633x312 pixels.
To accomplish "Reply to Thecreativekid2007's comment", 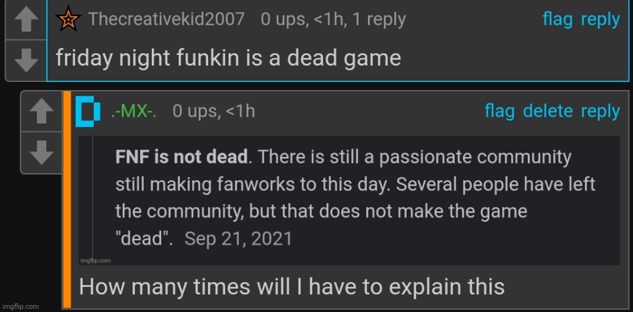I will [x=600, y=19].
